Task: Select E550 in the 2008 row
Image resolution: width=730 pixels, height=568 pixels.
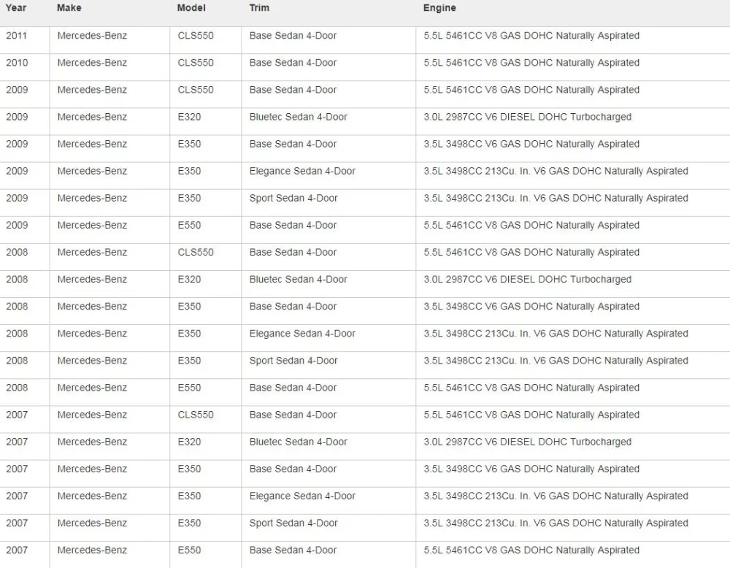Action: click(x=189, y=388)
